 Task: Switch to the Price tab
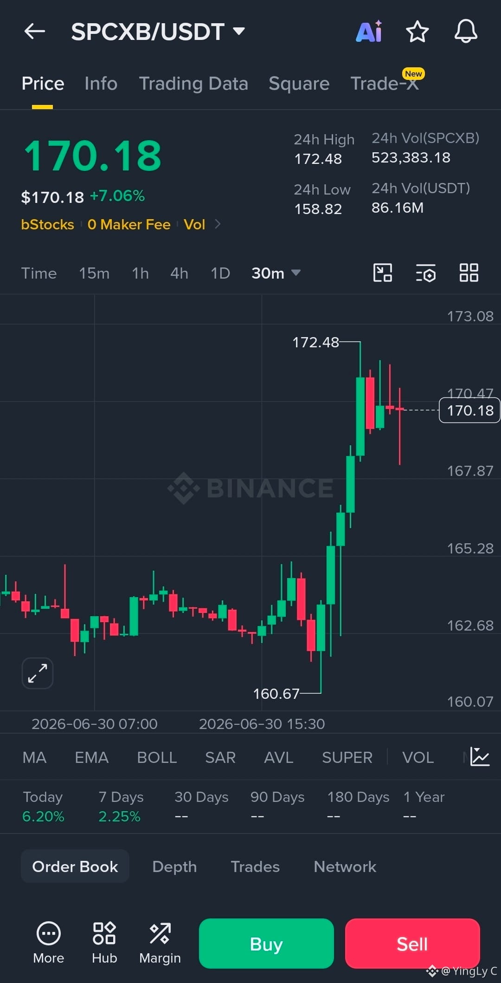pos(43,84)
